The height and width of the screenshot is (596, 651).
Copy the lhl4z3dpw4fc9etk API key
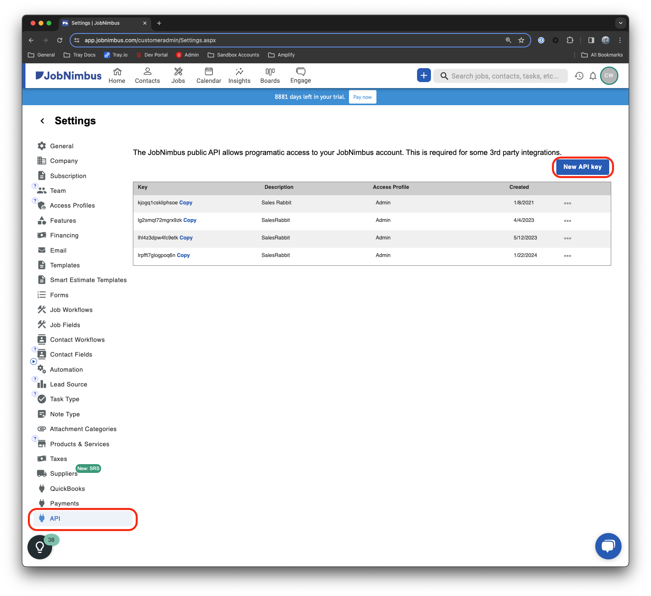186,238
